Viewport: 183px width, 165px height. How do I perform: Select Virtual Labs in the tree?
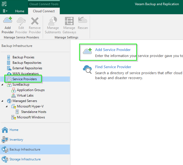click(x=25, y=95)
